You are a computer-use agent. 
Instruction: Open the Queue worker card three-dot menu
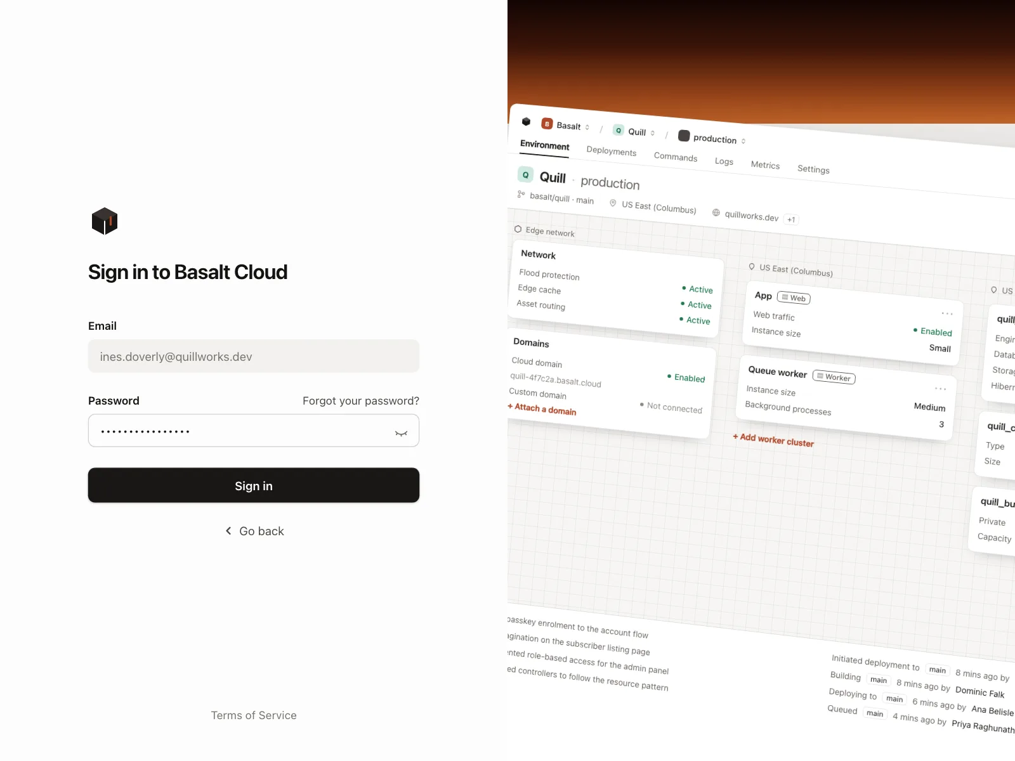940,388
